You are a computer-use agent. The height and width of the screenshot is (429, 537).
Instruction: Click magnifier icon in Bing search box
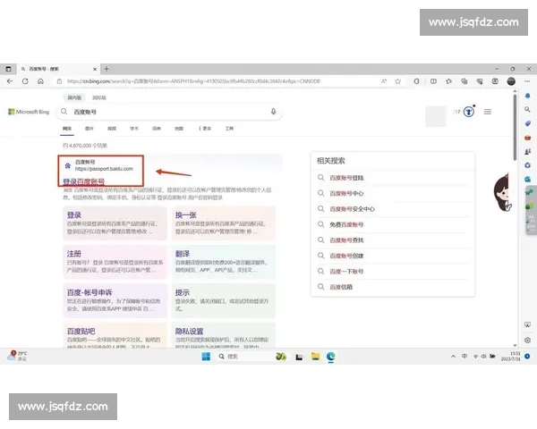pos(64,112)
